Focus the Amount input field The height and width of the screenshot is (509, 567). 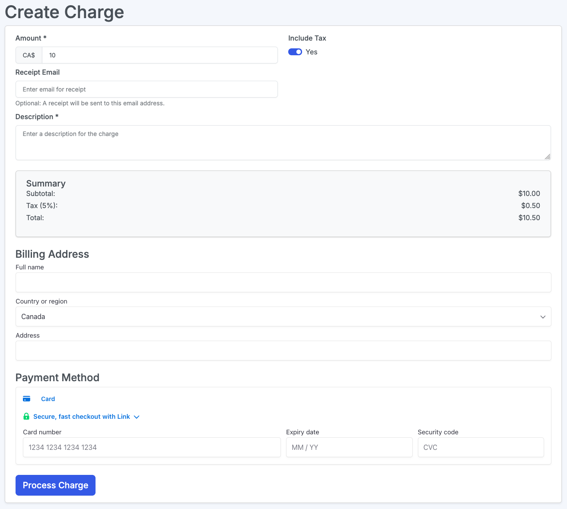pyautogui.click(x=159, y=55)
